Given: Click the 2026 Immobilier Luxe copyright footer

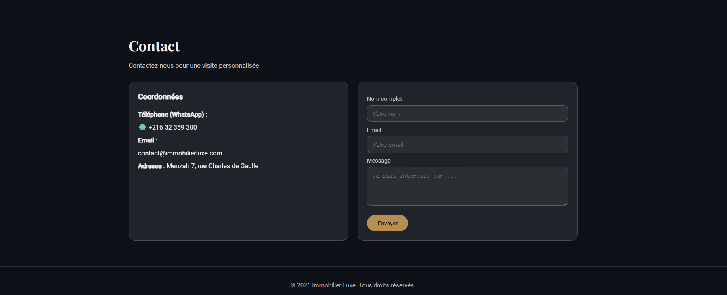Looking at the screenshot, I should [353, 285].
